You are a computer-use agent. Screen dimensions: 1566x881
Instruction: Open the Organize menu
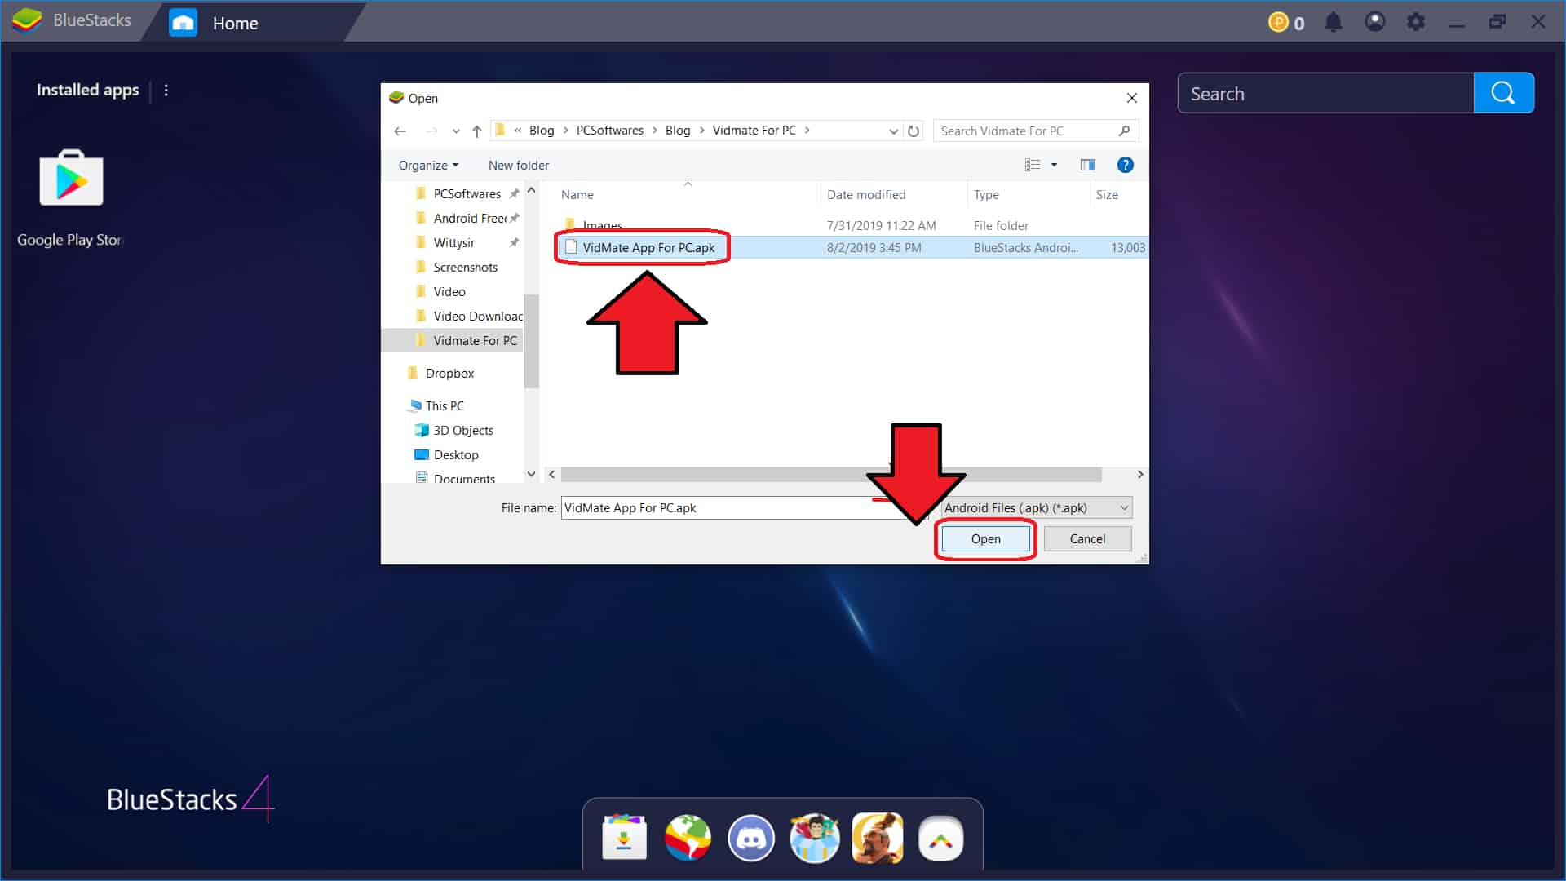pos(428,165)
